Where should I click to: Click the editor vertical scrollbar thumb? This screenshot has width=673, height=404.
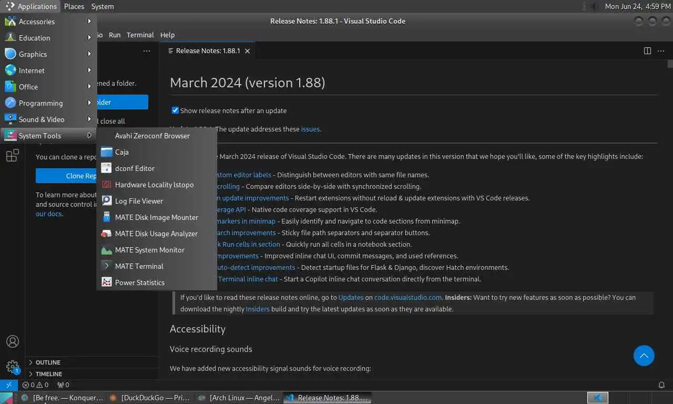coord(670,64)
